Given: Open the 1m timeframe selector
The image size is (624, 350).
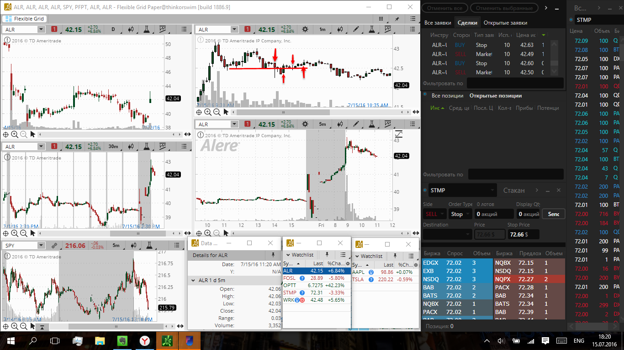Looking at the screenshot, I should click(x=322, y=29).
